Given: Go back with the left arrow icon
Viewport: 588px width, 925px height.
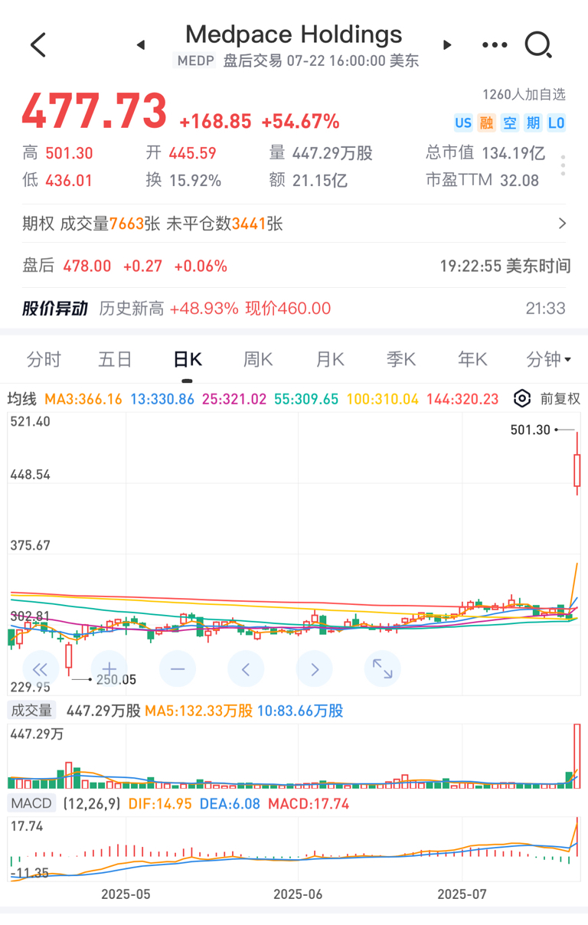Looking at the screenshot, I should (x=38, y=45).
